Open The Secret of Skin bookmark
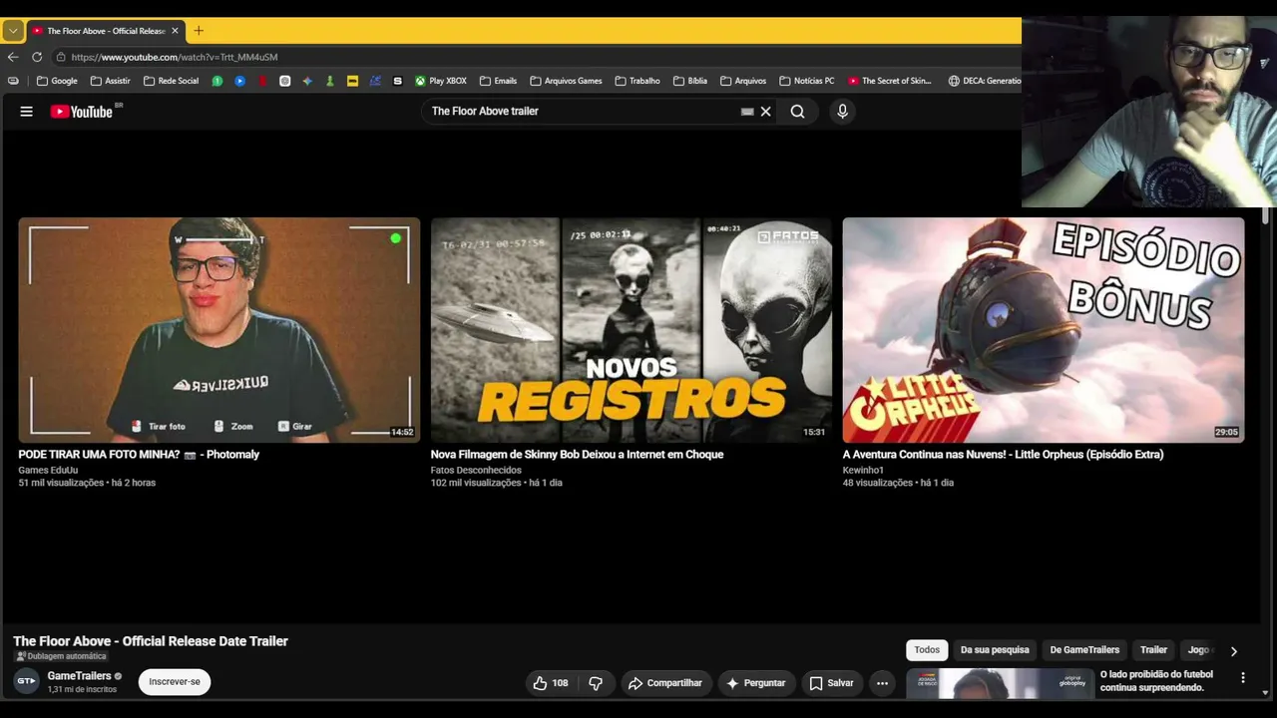Viewport: 1277px width, 718px height. pos(890,81)
